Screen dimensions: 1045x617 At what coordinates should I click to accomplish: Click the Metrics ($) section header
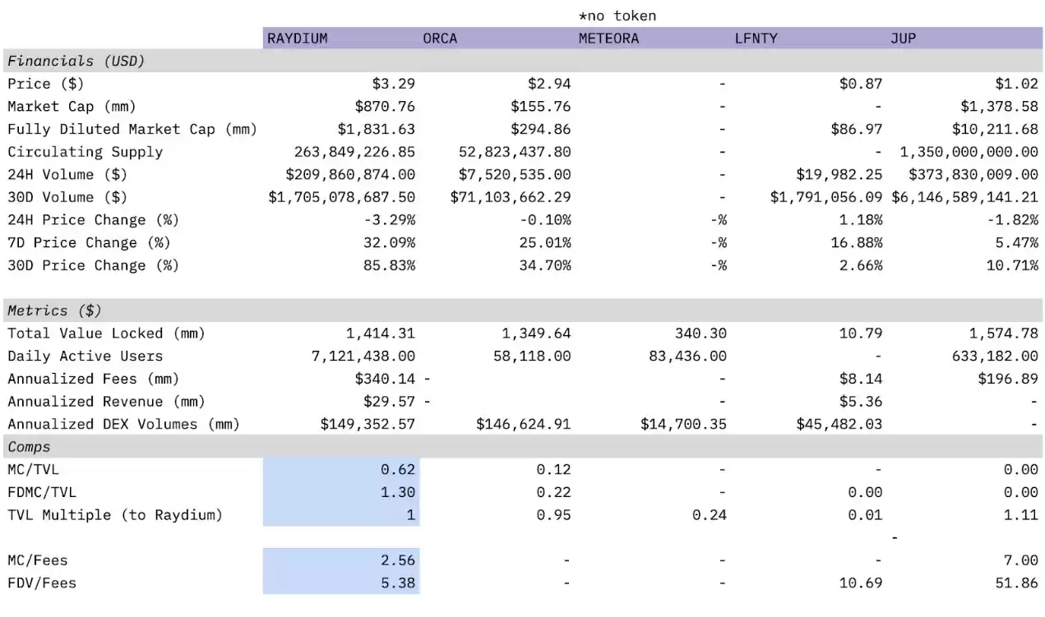[54, 311]
